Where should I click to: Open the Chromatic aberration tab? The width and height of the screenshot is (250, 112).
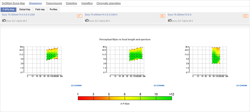click(109, 3)
